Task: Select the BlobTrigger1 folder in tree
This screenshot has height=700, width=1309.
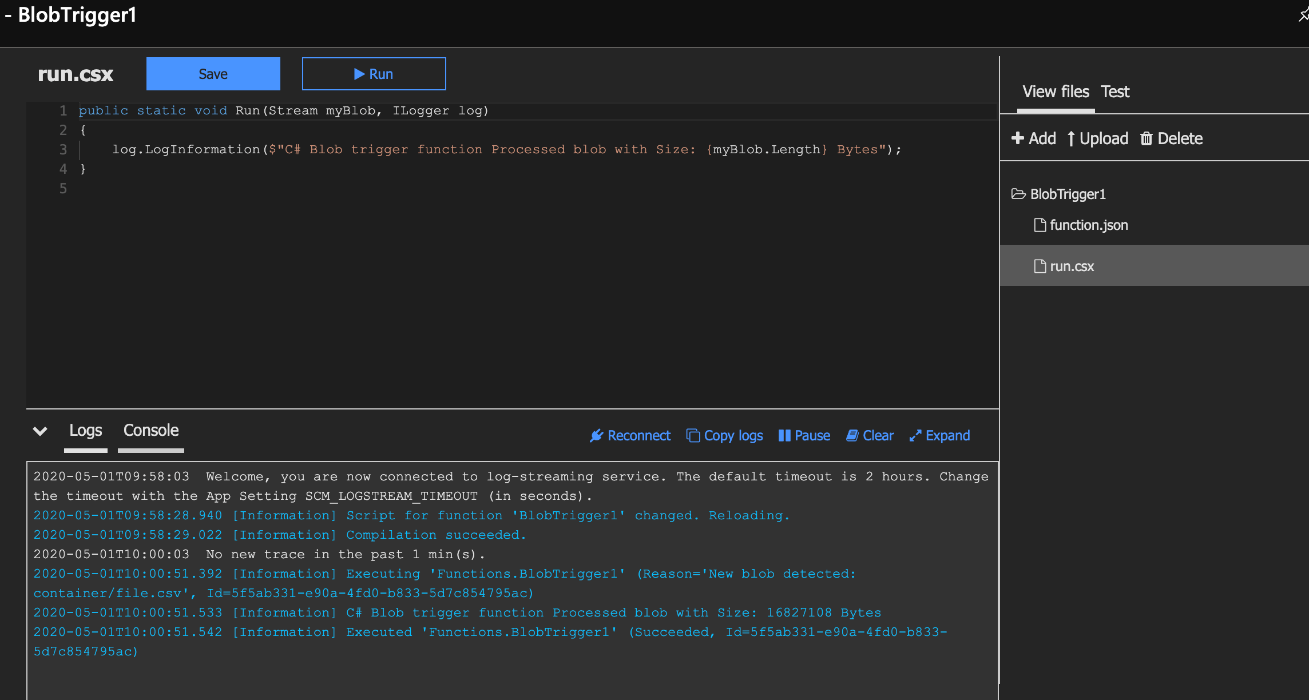Action: tap(1068, 194)
